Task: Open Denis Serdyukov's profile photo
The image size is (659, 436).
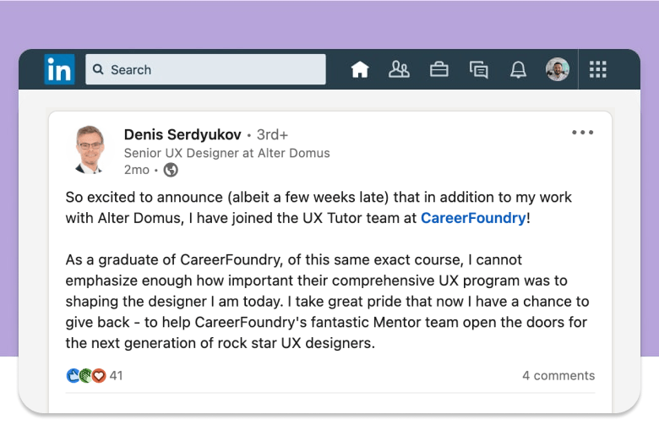Action: [x=89, y=150]
